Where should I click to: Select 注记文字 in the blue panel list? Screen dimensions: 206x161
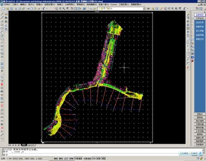coord(200,23)
